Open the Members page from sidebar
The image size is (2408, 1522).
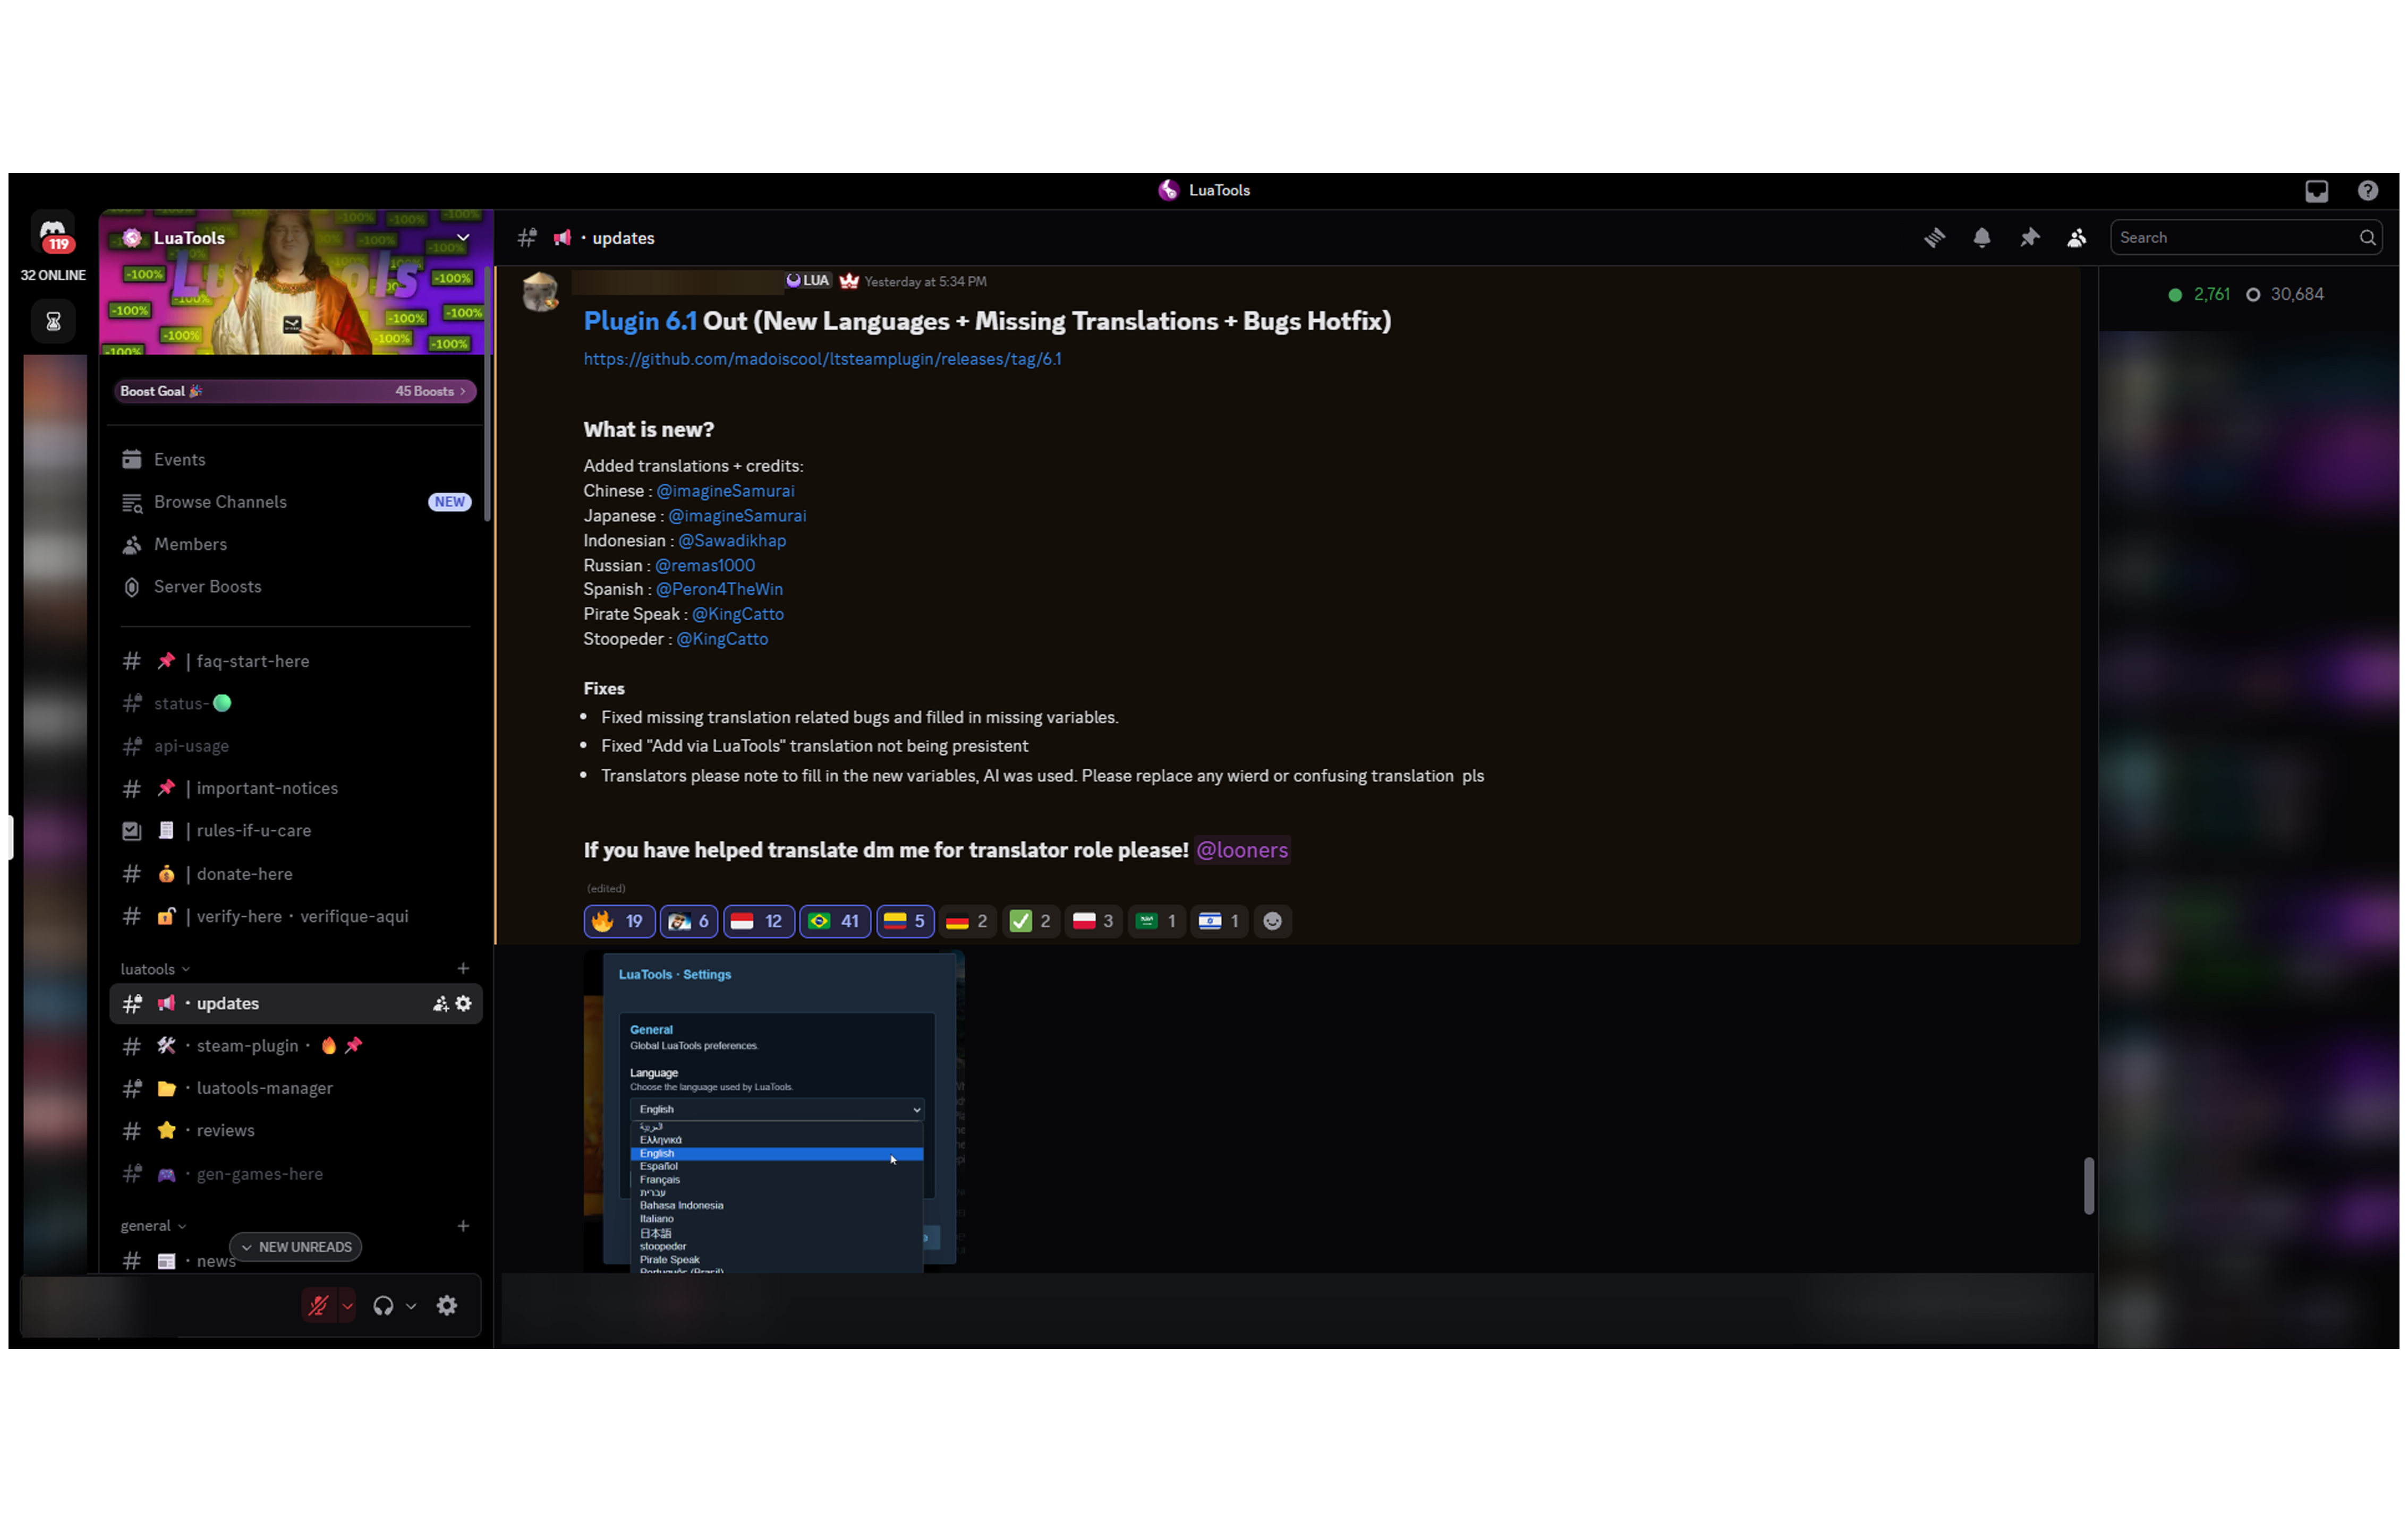click(189, 544)
